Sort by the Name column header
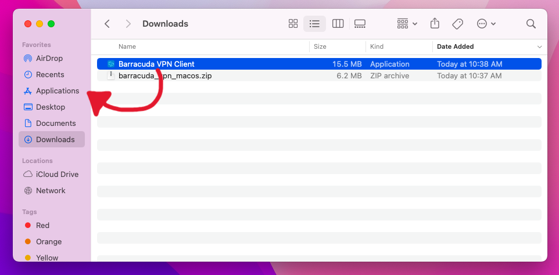 click(127, 46)
